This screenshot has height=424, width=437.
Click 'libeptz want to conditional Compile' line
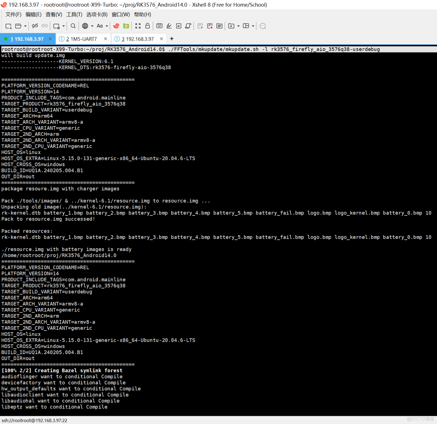point(54,407)
